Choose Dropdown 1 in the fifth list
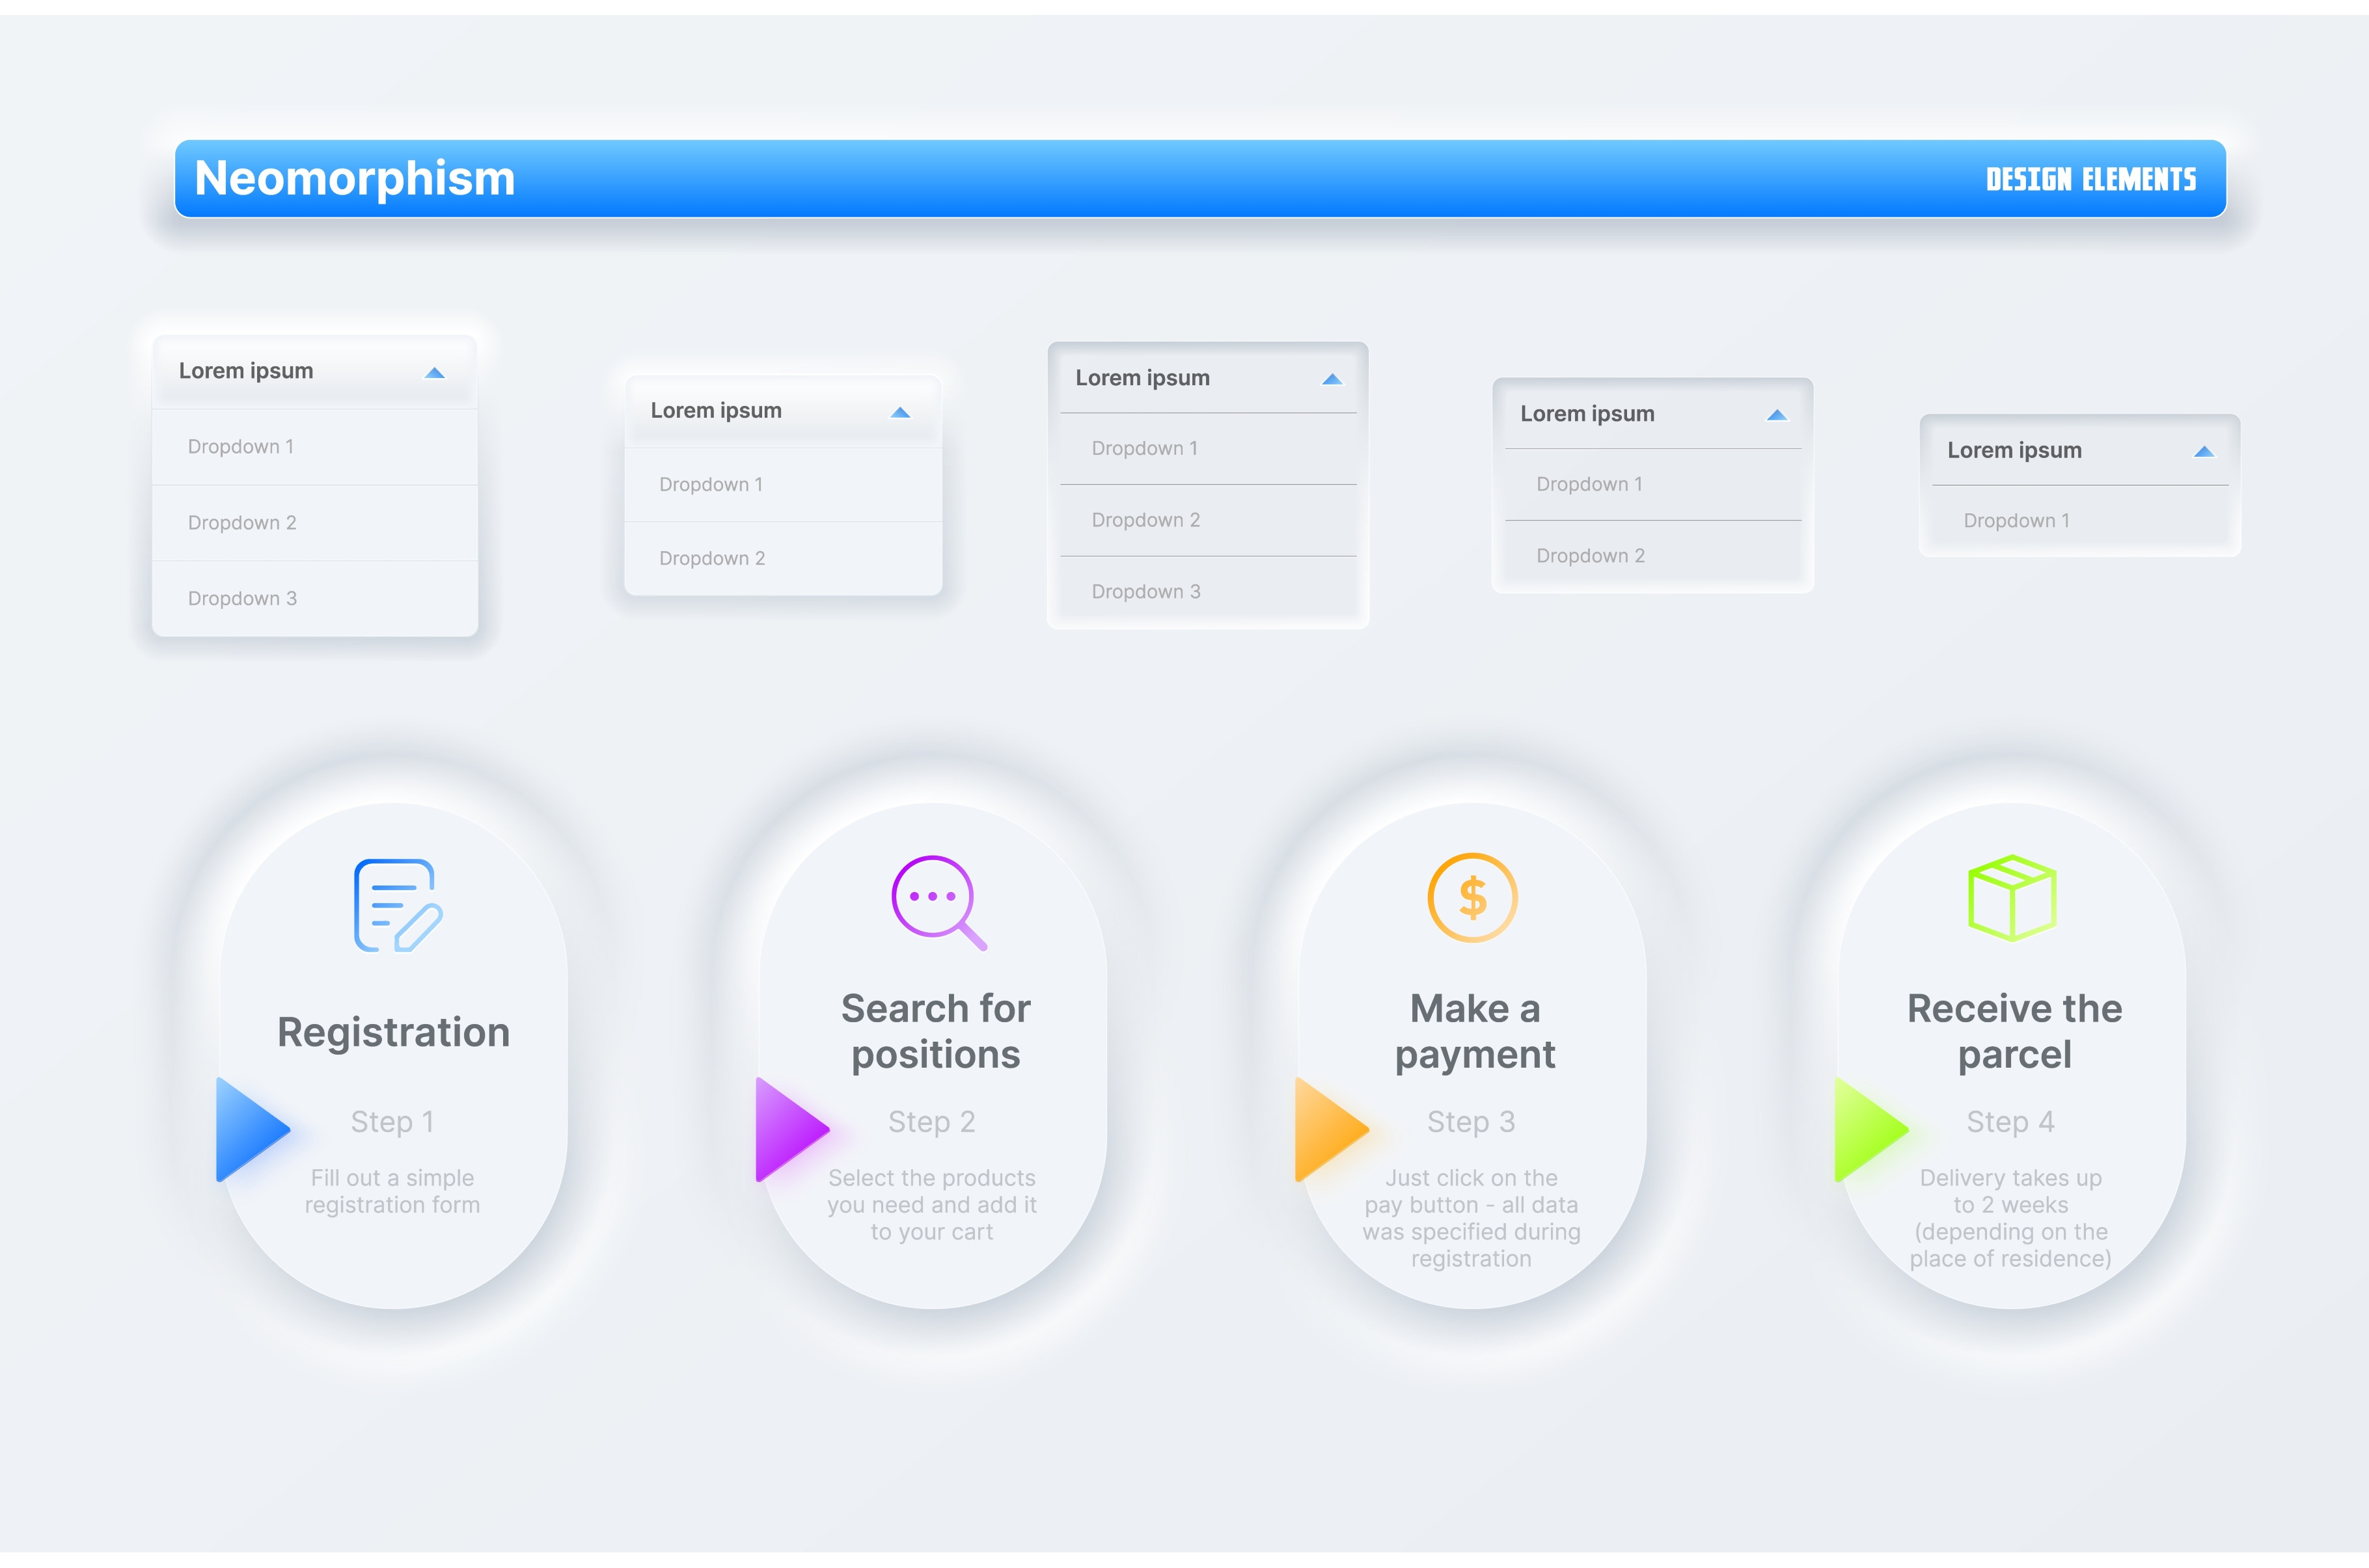 2016,521
